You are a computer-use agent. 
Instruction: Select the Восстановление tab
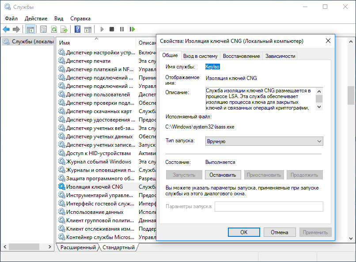[x=241, y=56]
